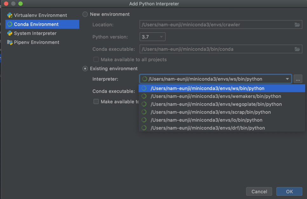307x199 pixels.
Task: Select the Existing environment radio button
Action: click(x=85, y=69)
